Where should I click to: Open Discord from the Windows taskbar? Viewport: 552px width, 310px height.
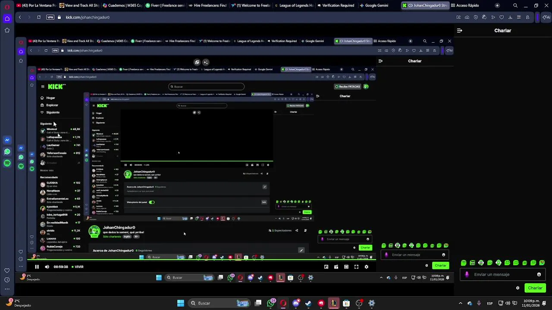(x=296, y=303)
